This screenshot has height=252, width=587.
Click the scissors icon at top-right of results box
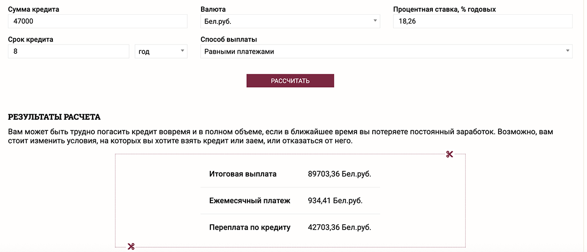coord(450,154)
